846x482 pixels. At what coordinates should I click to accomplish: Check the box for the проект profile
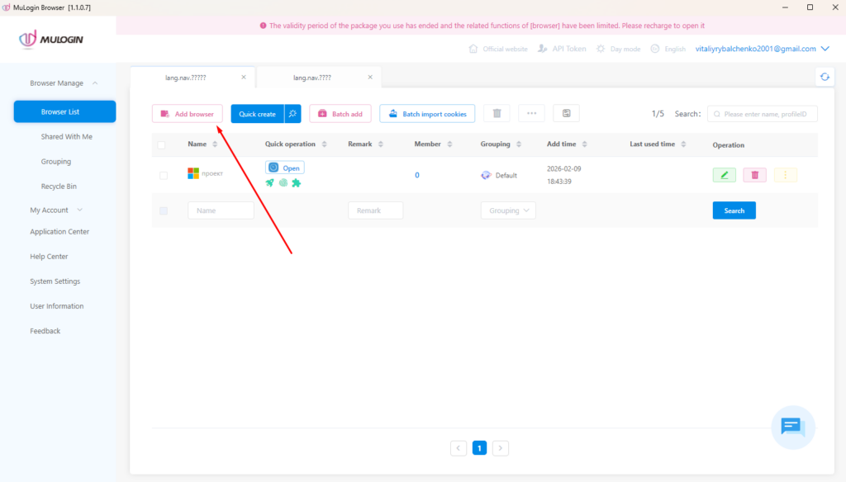[164, 175]
